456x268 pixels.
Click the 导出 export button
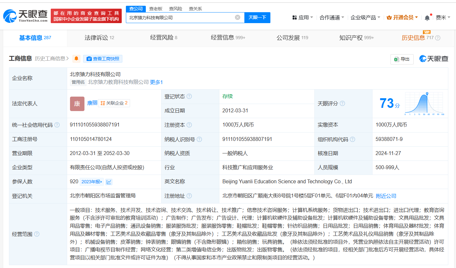pyautogui.click(x=402, y=59)
